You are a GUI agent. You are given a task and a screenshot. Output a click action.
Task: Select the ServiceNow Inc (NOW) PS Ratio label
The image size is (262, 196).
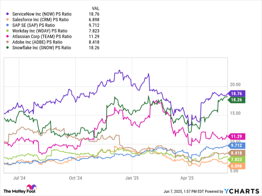coord(42,14)
